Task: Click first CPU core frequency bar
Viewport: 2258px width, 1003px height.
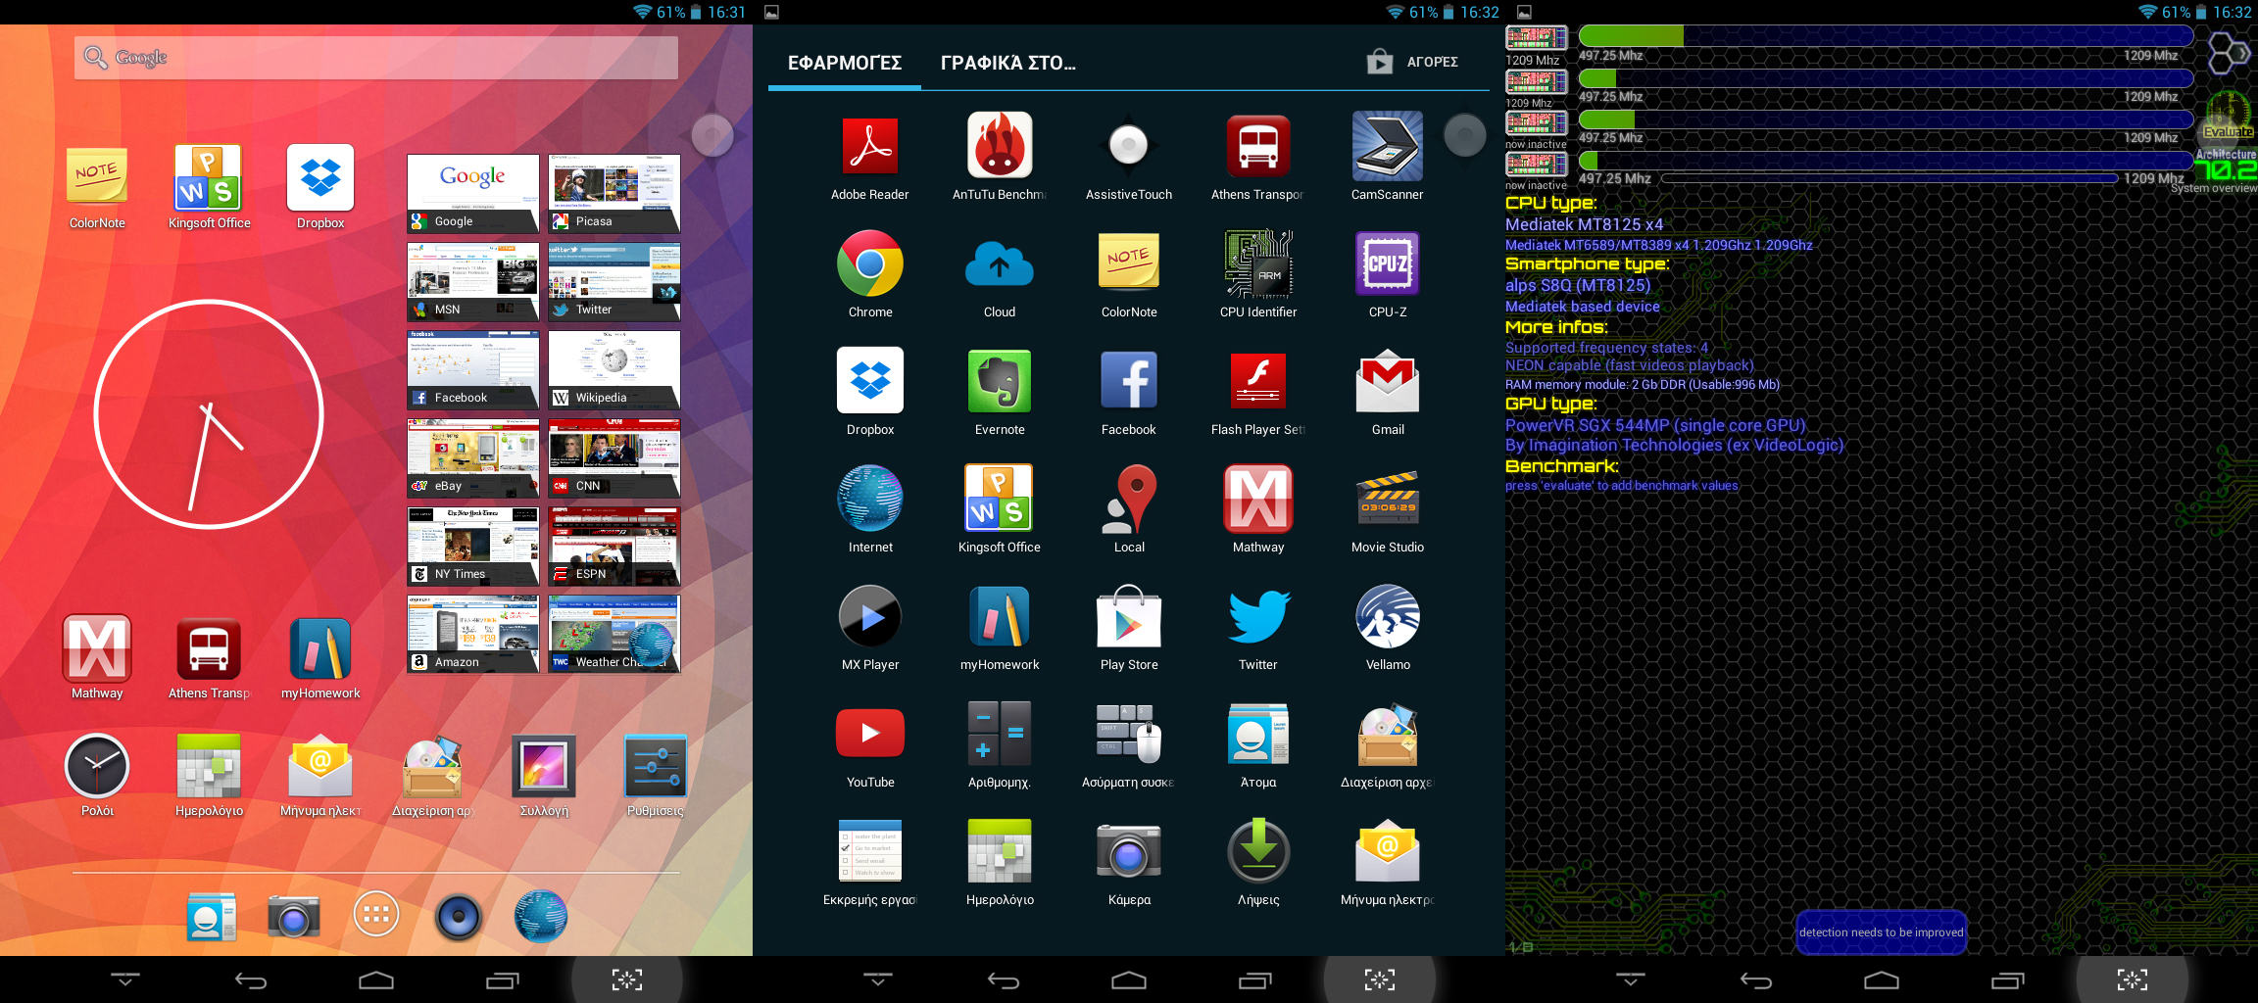Action: click(1886, 36)
